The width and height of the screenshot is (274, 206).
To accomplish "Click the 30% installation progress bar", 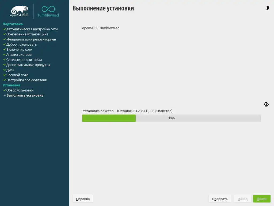I will [172, 118].
